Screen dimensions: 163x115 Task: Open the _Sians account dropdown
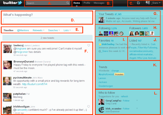point(156,3)
